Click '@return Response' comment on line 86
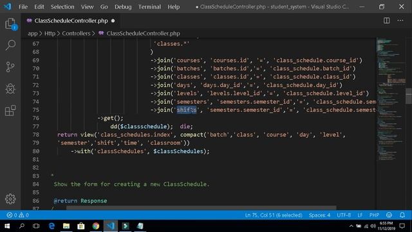 click(80, 201)
